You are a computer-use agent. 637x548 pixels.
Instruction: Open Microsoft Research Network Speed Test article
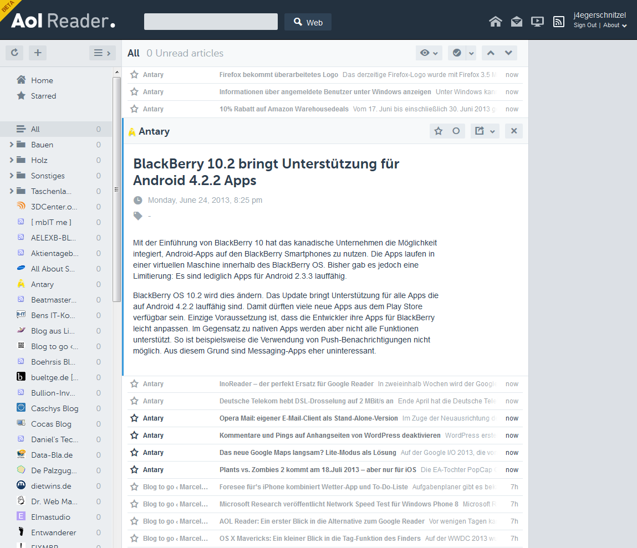pos(339,504)
